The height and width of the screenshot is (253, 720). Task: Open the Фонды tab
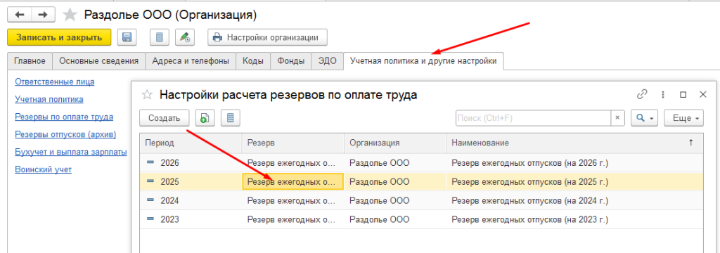click(290, 61)
